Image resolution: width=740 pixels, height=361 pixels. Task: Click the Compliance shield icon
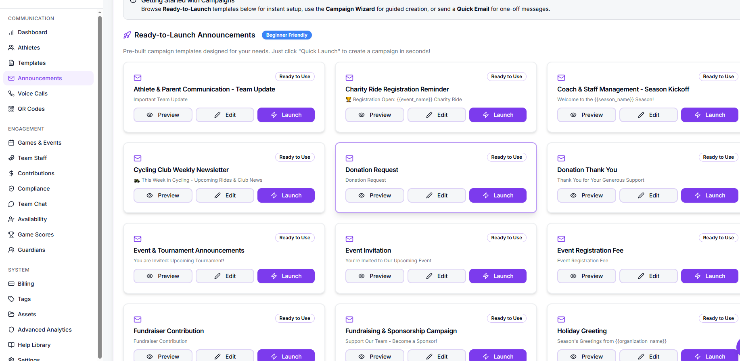pos(11,189)
